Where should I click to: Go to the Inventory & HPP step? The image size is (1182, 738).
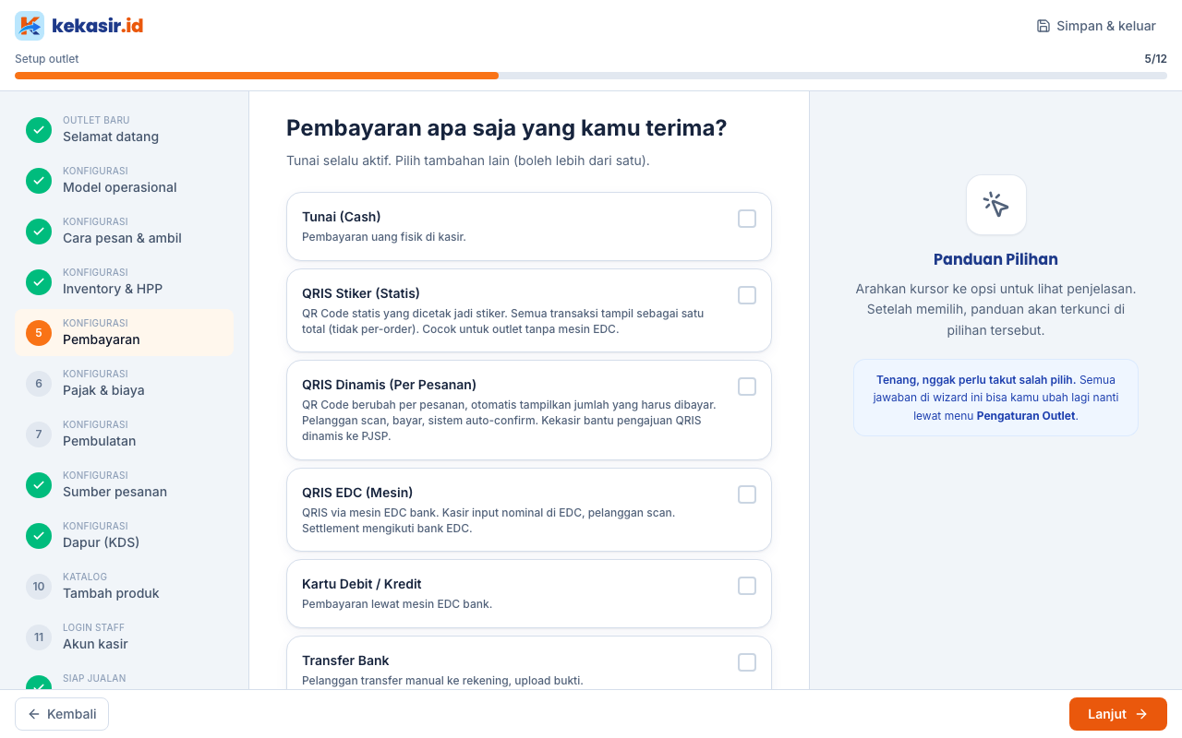click(x=124, y=282)
